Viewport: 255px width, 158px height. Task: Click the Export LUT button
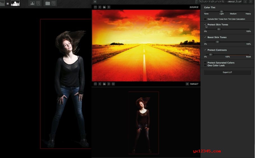point(227,72)
